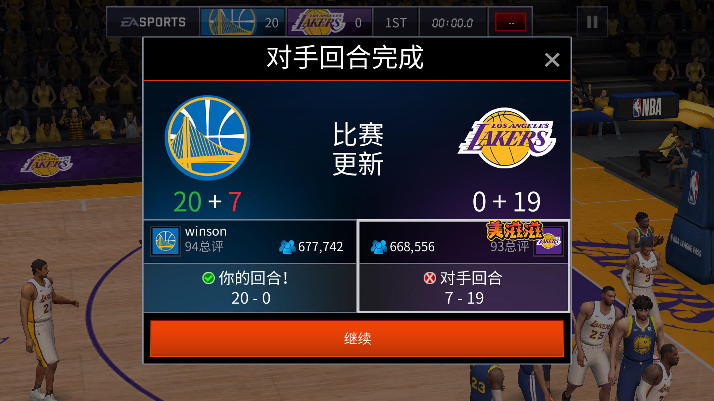Click the red shot clock box
The width and height of the screenshot is (714, 401).
[511, 22]
